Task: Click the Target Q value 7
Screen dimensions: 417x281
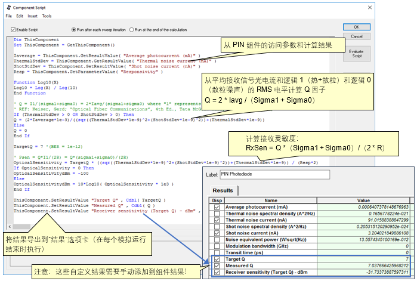Action: coord(407,259)
